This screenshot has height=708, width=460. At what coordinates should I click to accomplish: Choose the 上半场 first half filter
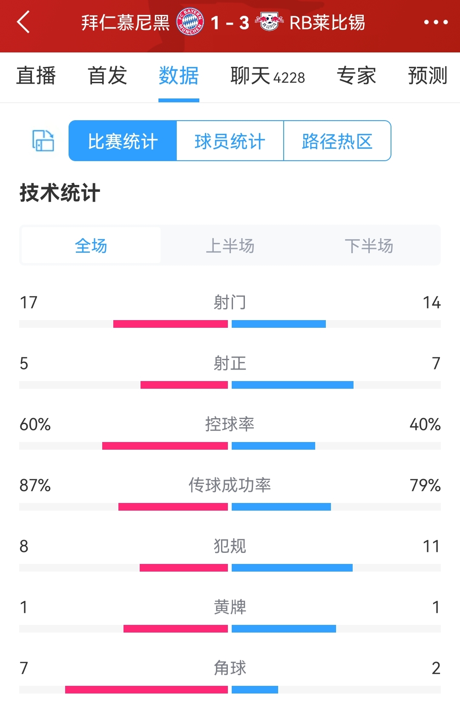tap(230, 246)
